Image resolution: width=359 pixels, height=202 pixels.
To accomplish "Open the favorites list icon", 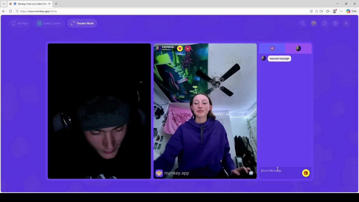I will (x=328, y=11).
